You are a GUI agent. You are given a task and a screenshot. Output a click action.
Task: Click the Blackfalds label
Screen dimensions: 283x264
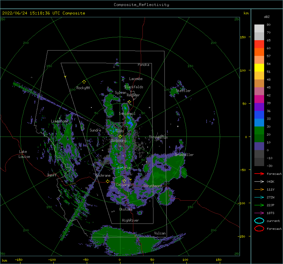[x=134, y=87]
